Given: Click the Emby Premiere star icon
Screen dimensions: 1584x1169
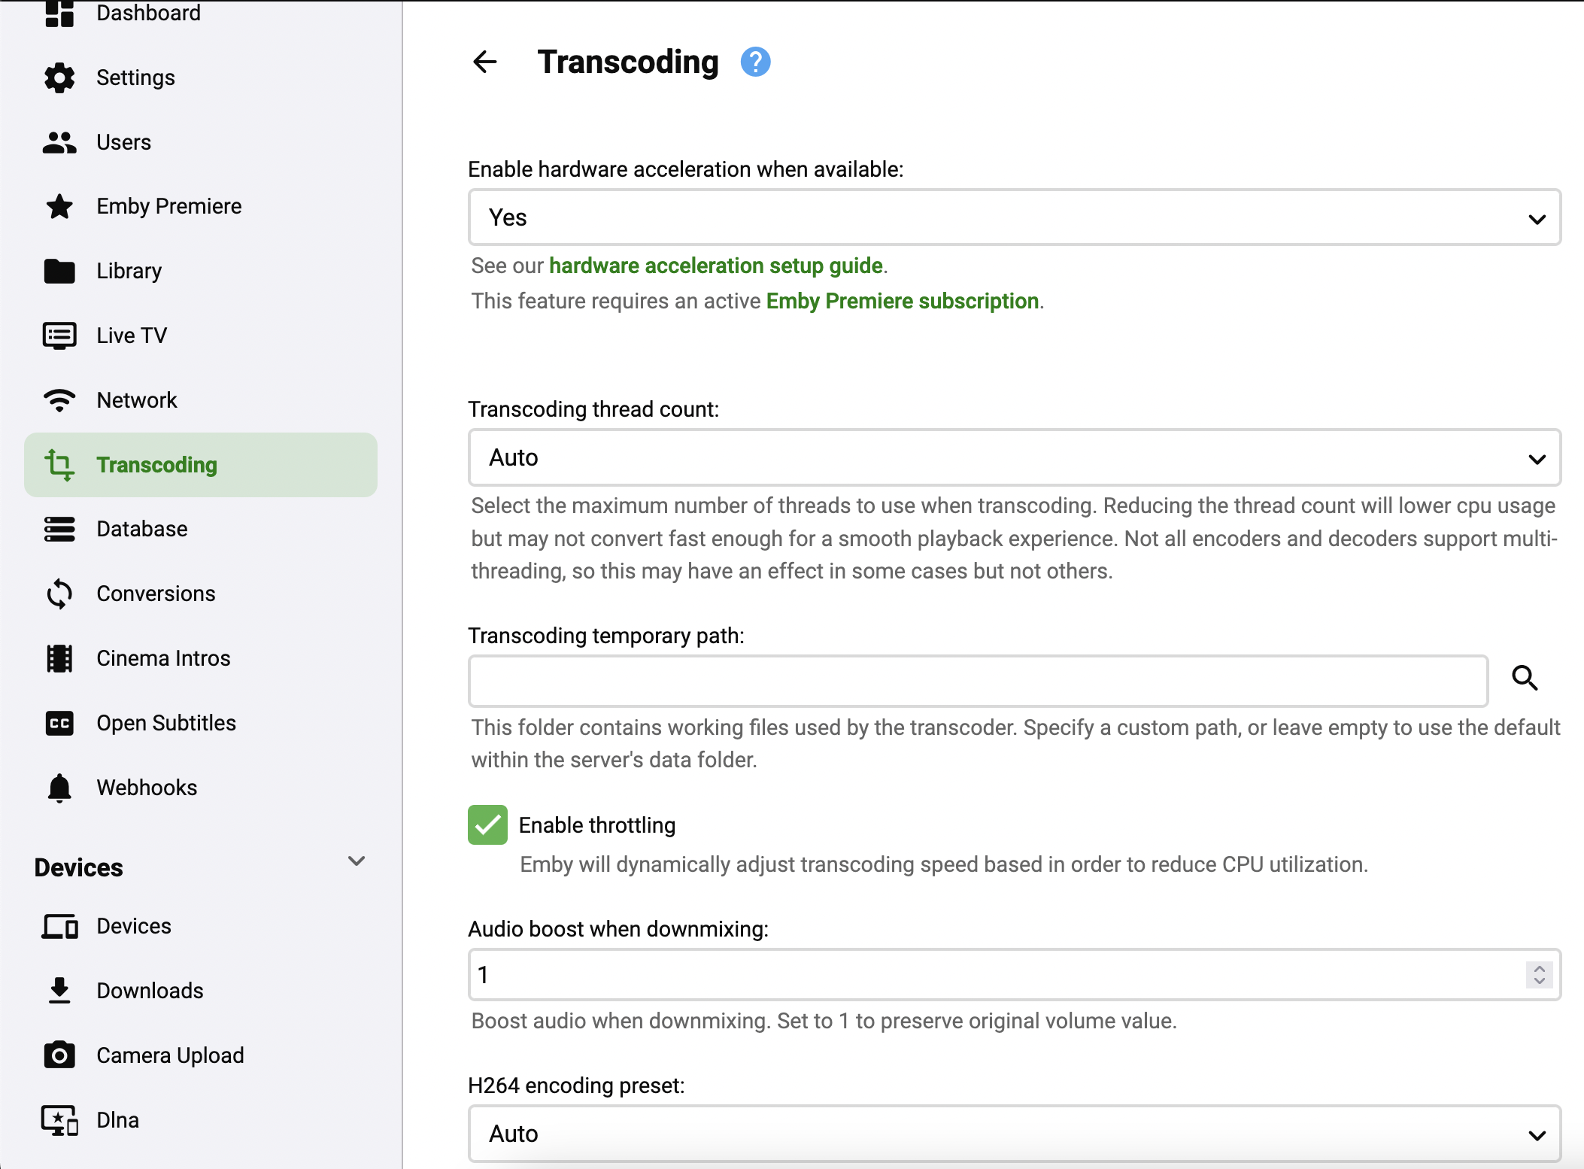Looking at the screenshot, I should 59,206.
